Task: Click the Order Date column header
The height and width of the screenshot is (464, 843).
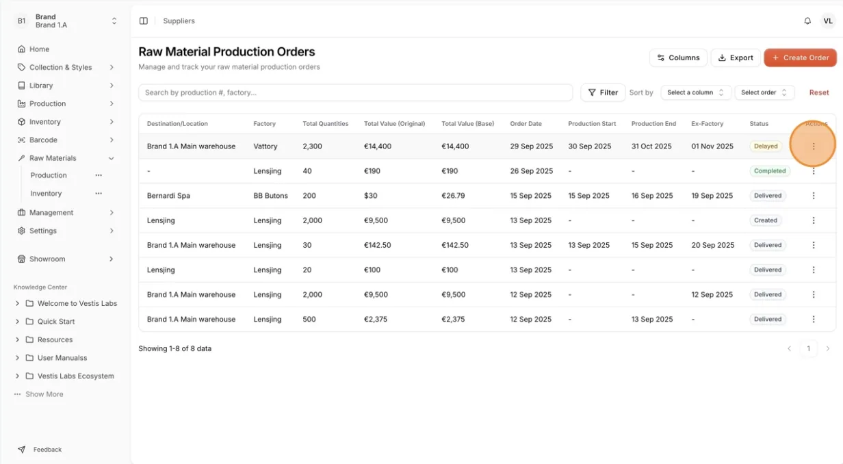Action: pos(526,124)
